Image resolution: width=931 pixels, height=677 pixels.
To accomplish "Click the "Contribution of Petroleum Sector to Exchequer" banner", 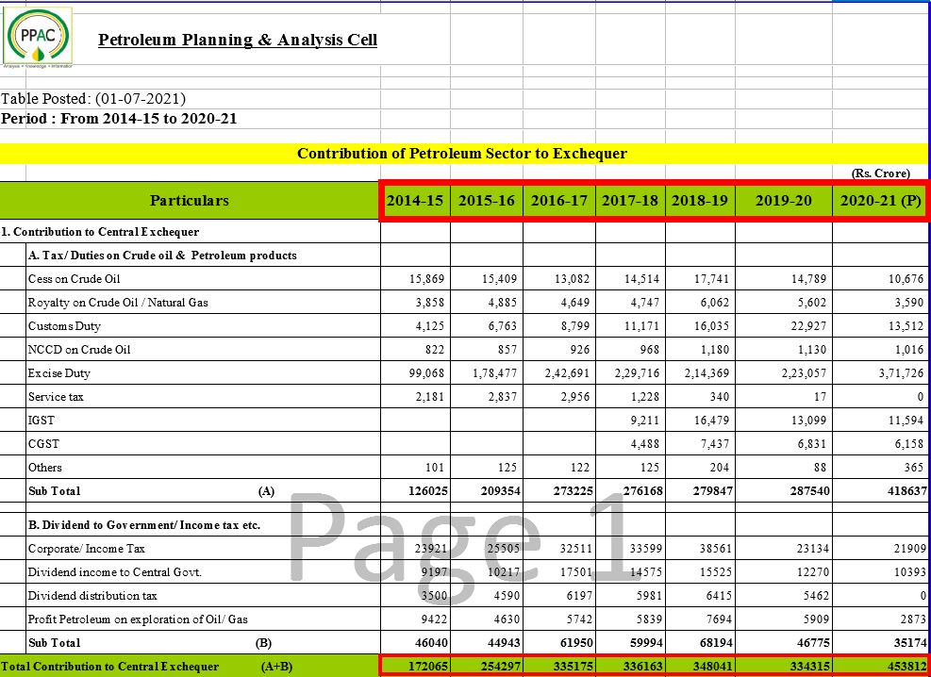I will (462, 154).
